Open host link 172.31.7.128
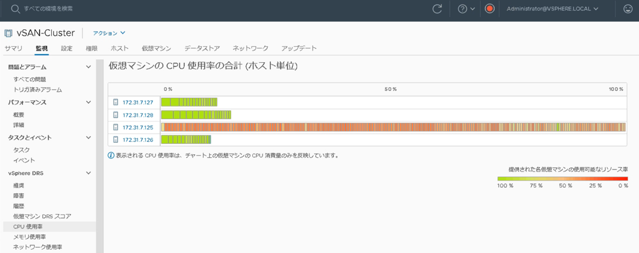639x253 pixels. point(138,115)
